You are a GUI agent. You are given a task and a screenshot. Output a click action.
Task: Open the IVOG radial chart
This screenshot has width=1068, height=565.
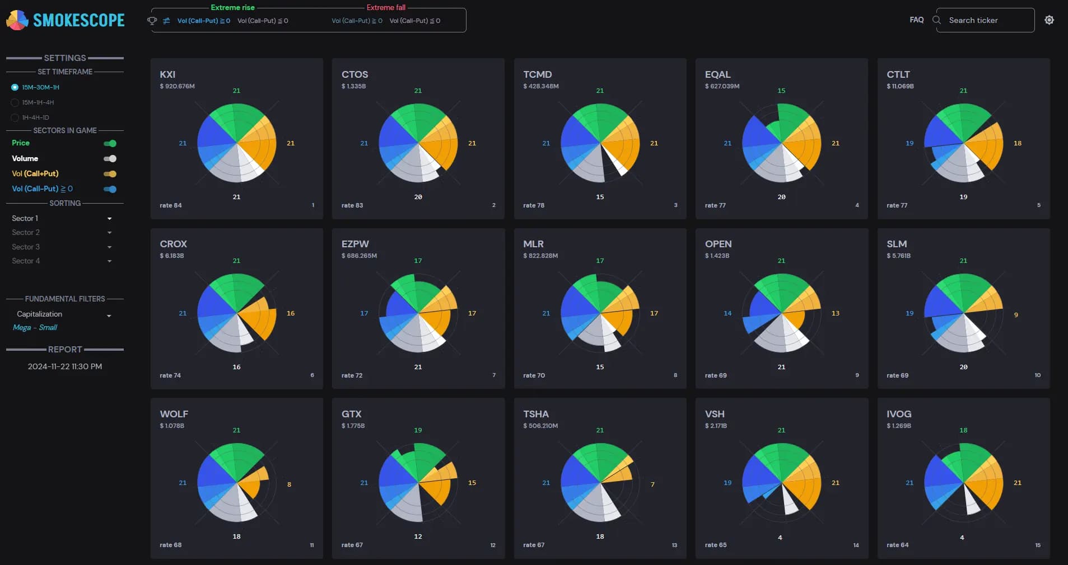(x=963, y=483)
